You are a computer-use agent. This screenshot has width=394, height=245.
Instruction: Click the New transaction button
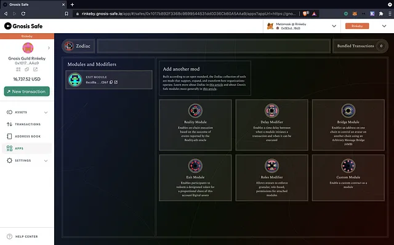[x=27, y=91]
